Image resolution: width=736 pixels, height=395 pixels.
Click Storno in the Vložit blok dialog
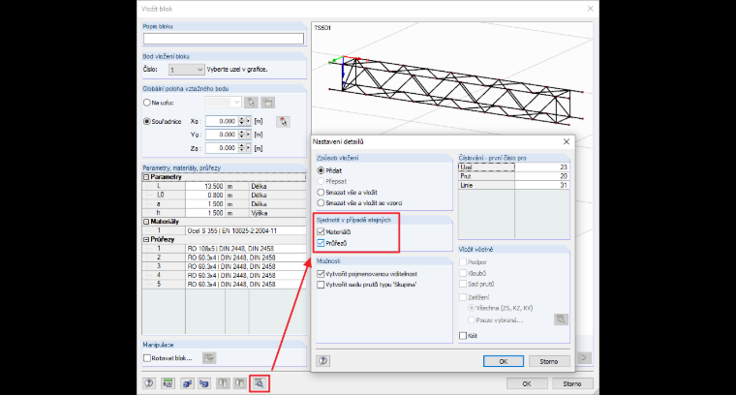(572, 383)
